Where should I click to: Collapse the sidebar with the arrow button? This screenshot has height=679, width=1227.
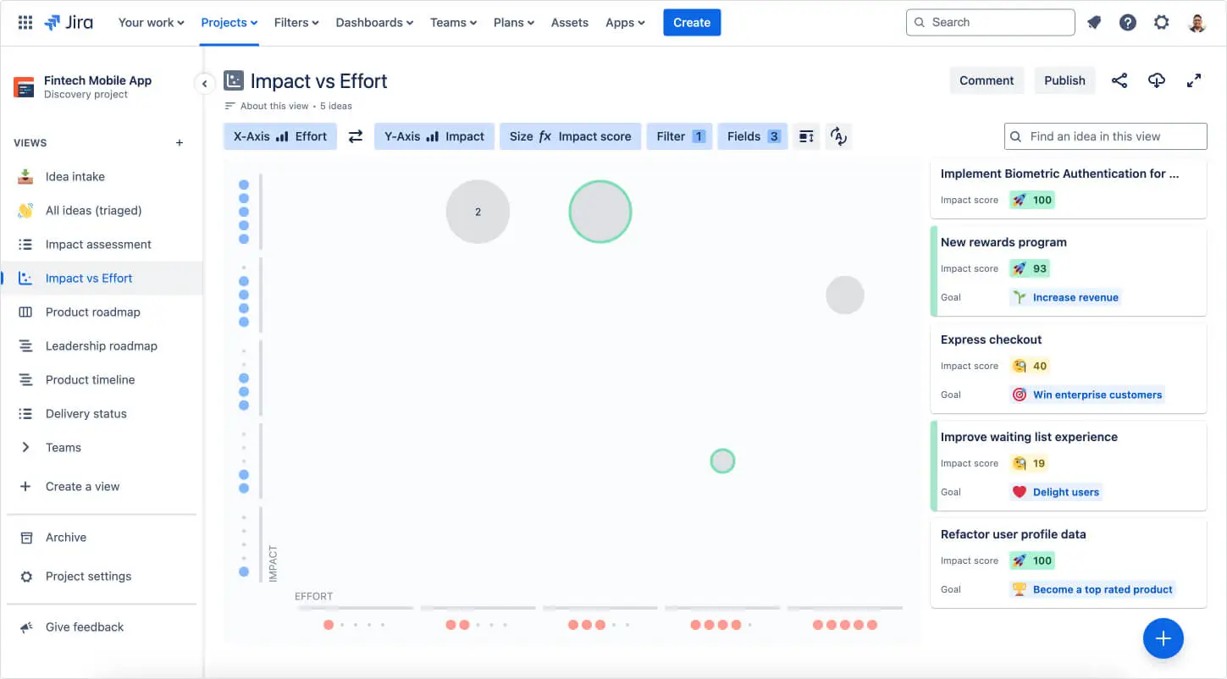coord(204,84)
